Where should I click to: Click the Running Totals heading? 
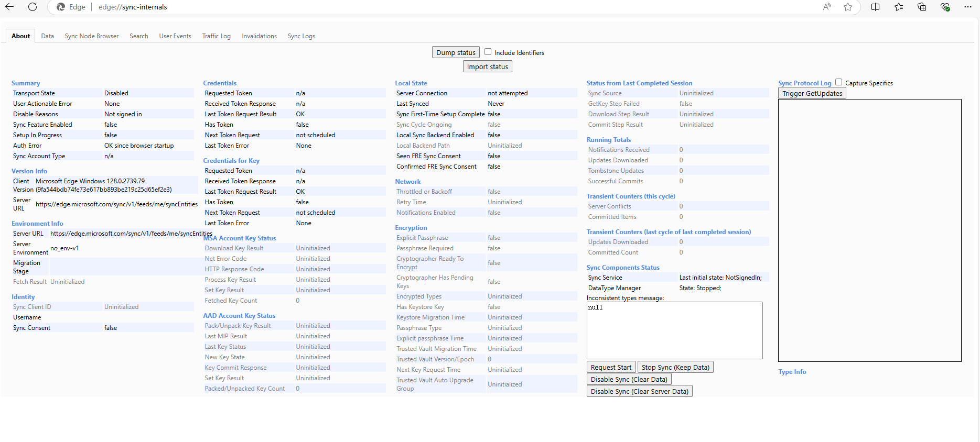pyautogui.click(x=609, y=139)
